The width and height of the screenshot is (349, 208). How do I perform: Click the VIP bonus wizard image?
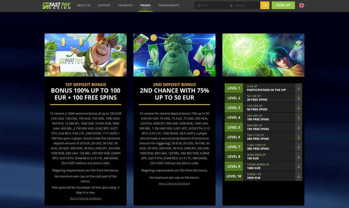coord(263,55)
